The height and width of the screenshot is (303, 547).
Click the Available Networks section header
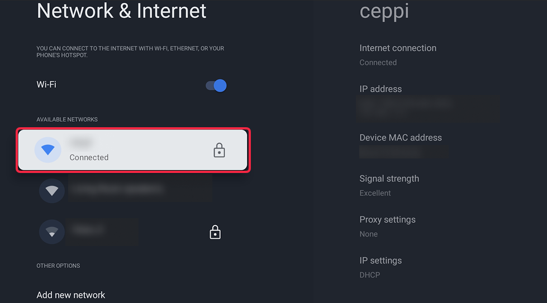tap(67, 119)
